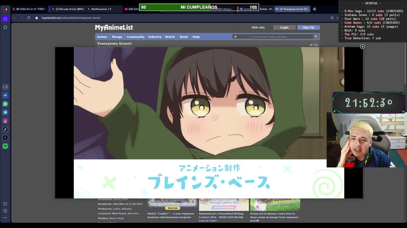This screenshot has width=407, height=228.
Task: Open the Watch menu
Action: 170,37
